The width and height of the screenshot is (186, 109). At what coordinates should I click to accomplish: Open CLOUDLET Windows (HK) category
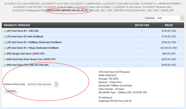pos(157,7)
